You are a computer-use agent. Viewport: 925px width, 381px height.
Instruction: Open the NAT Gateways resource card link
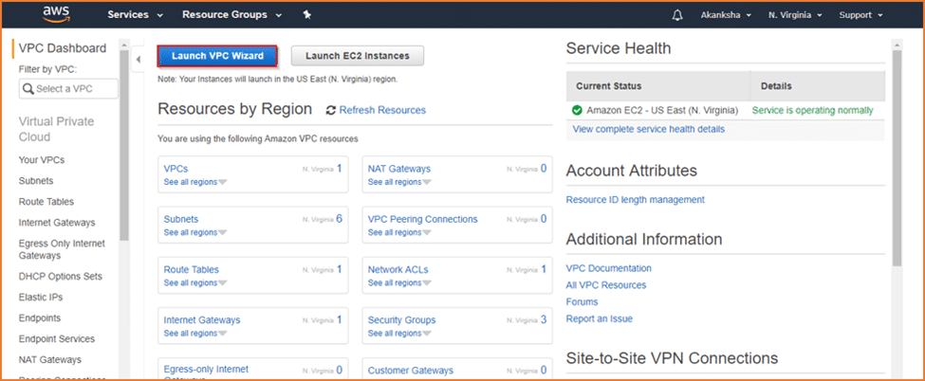tap(399, 169)
